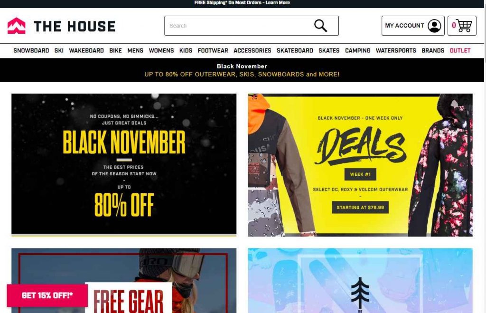Click the page vertical scrollbar
Screen dimensions: 486x313
tap(485, 156)
